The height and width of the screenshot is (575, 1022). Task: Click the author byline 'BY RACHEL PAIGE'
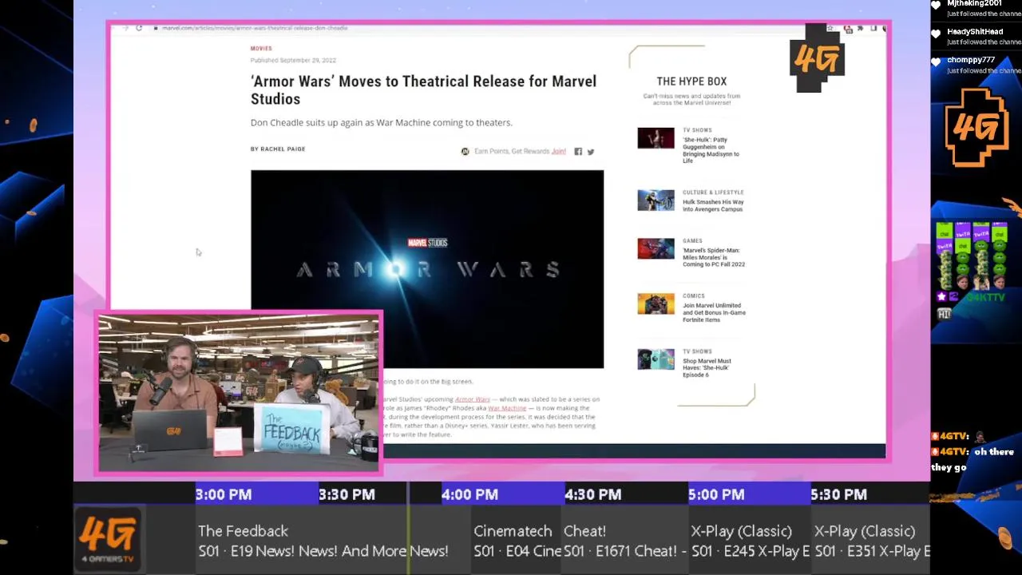[x=278, y=149]
